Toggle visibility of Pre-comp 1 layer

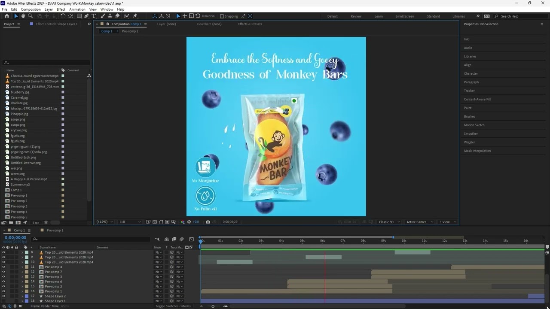tap(3, 291)
